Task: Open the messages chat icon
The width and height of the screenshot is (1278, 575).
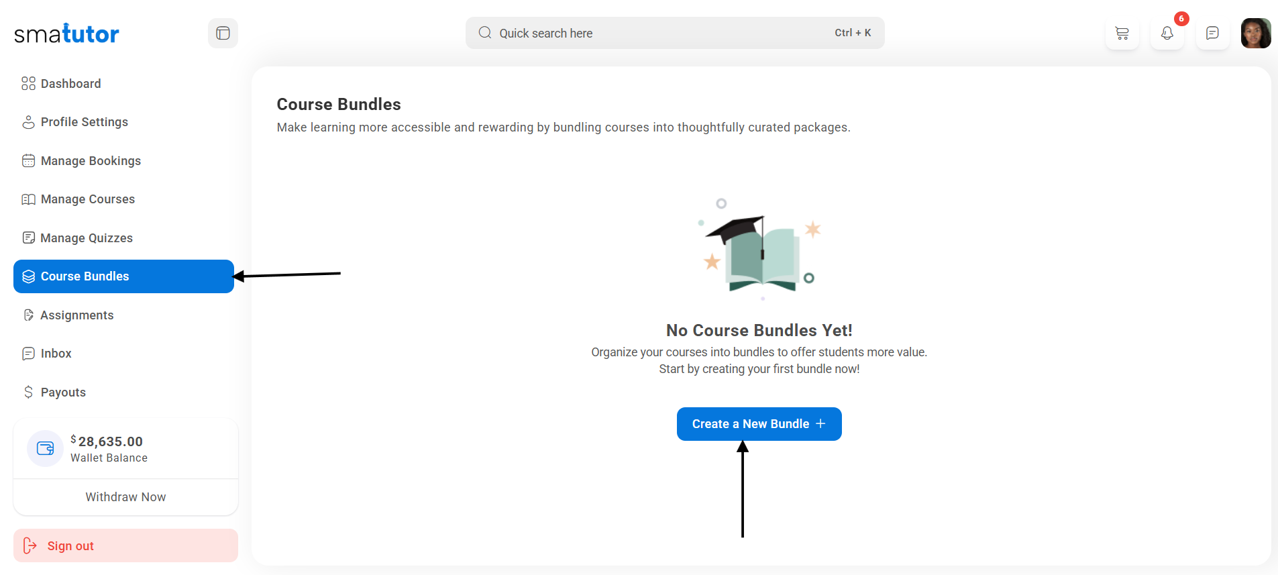Action: (x=1212, y=34)
